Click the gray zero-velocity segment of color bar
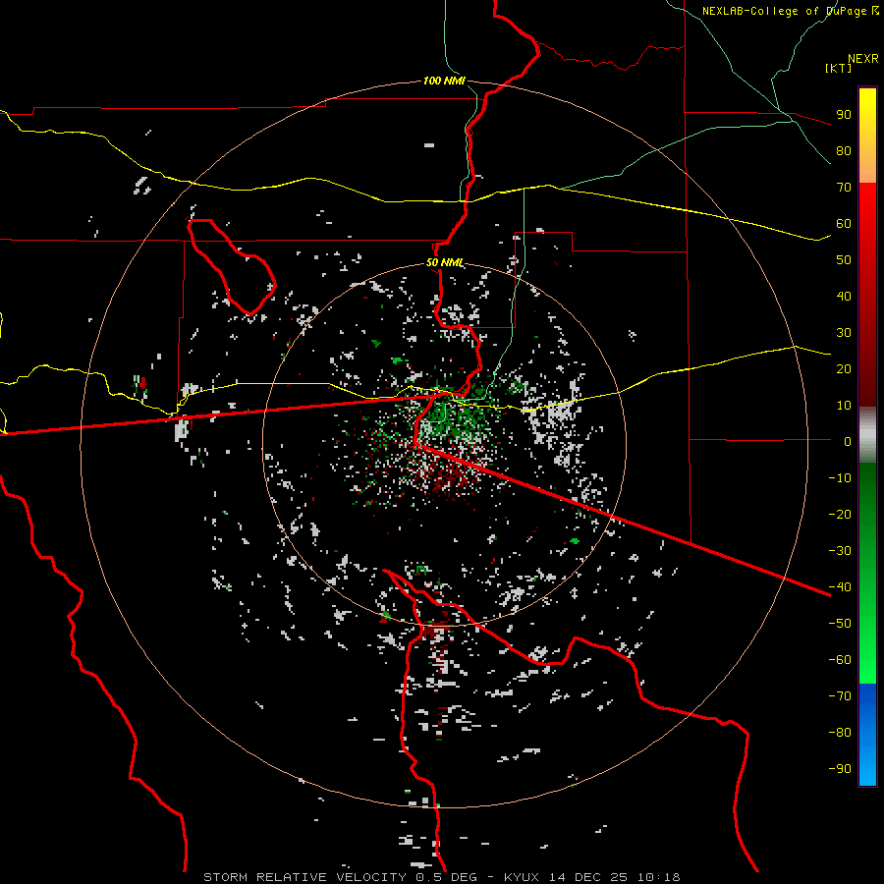This screenshot has height=884, width=884. click(x=867, y=435)
